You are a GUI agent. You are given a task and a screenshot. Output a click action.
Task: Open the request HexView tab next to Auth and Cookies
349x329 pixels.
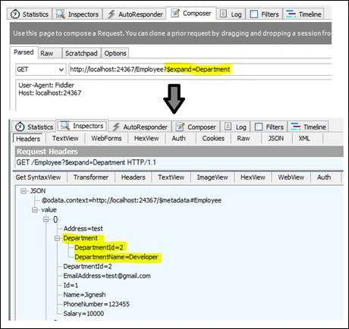click(146, 138)
